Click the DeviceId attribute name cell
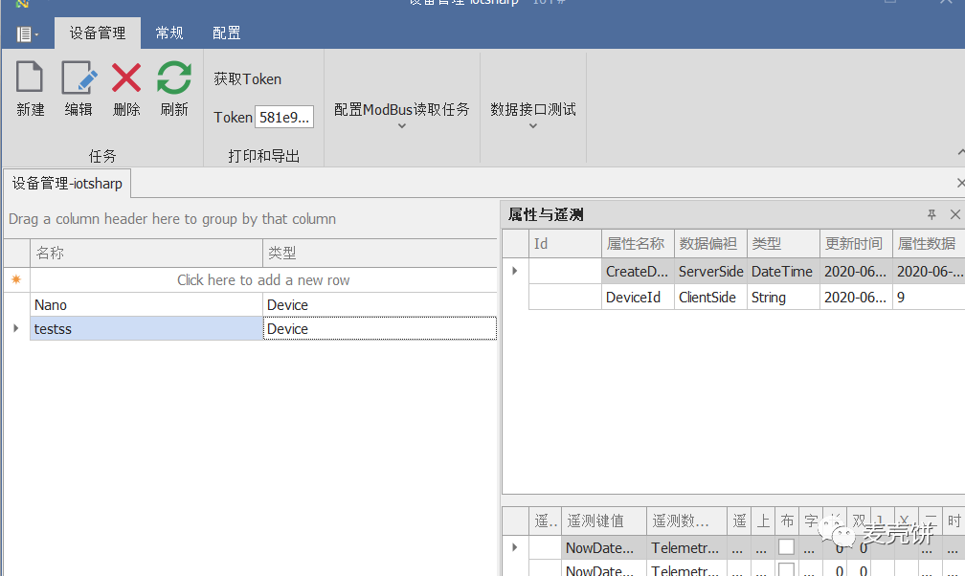This screenshot has height=576, width=965. (638, 298)
